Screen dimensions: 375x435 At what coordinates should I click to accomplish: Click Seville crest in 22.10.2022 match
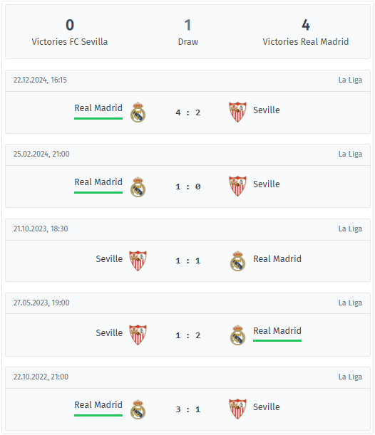click(x=237, y=409)
